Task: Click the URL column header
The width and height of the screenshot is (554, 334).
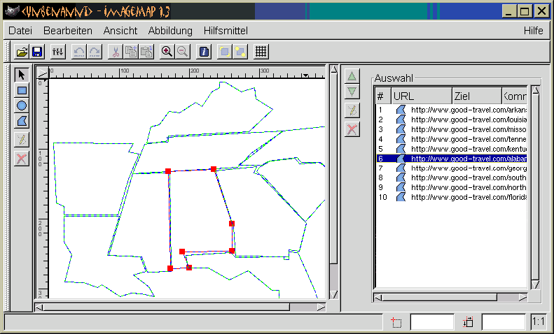Action: click(420, 96)
